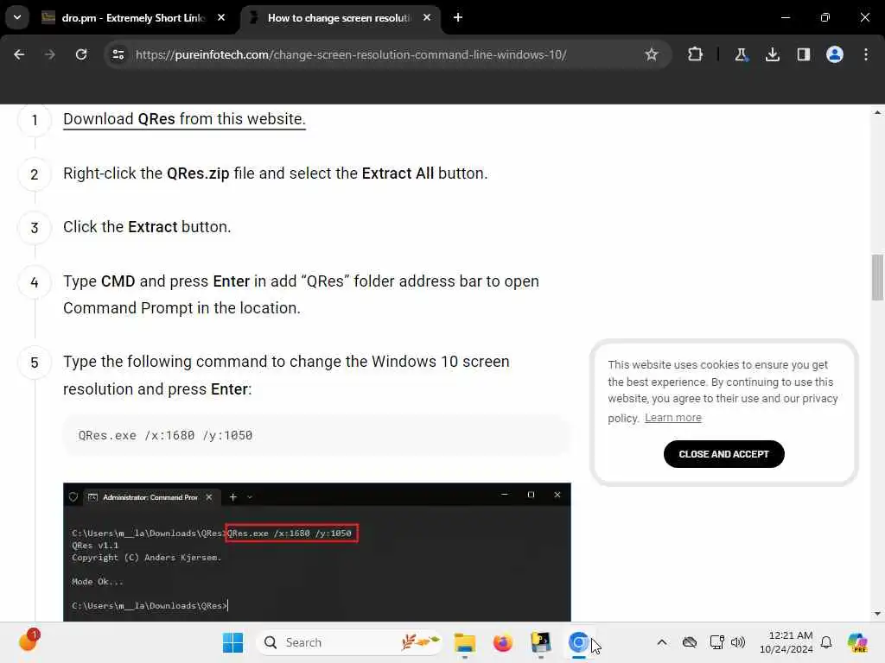Click the "Click the Extract button" step text
The width and height of the screenshot is (885, 663).
pyautogui.click(x=147, y=227)
